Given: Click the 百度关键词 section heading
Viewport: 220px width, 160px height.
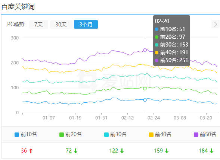Looking at the screenshot, I should pyautogui.click(x=18, y=7).
